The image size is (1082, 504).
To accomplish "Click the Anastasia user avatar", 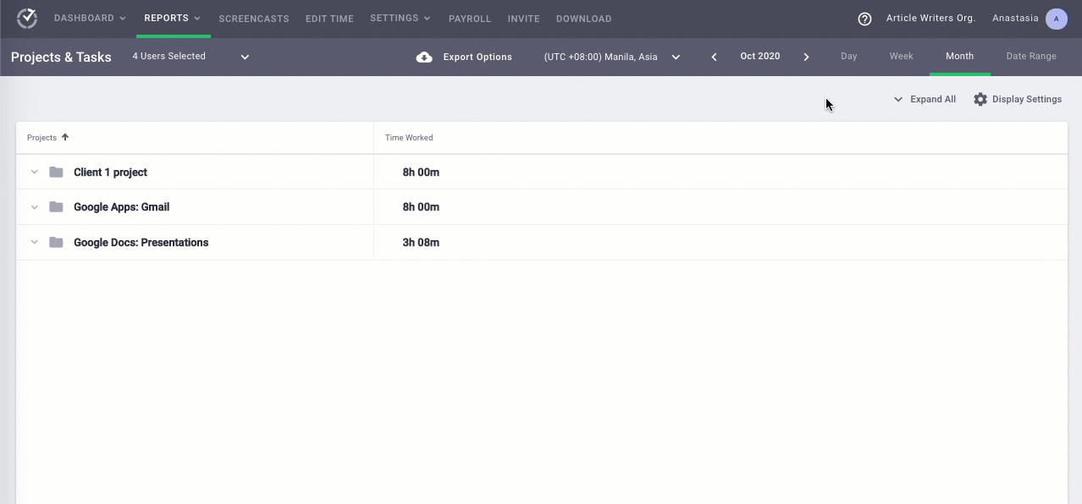I will 1056,19.
